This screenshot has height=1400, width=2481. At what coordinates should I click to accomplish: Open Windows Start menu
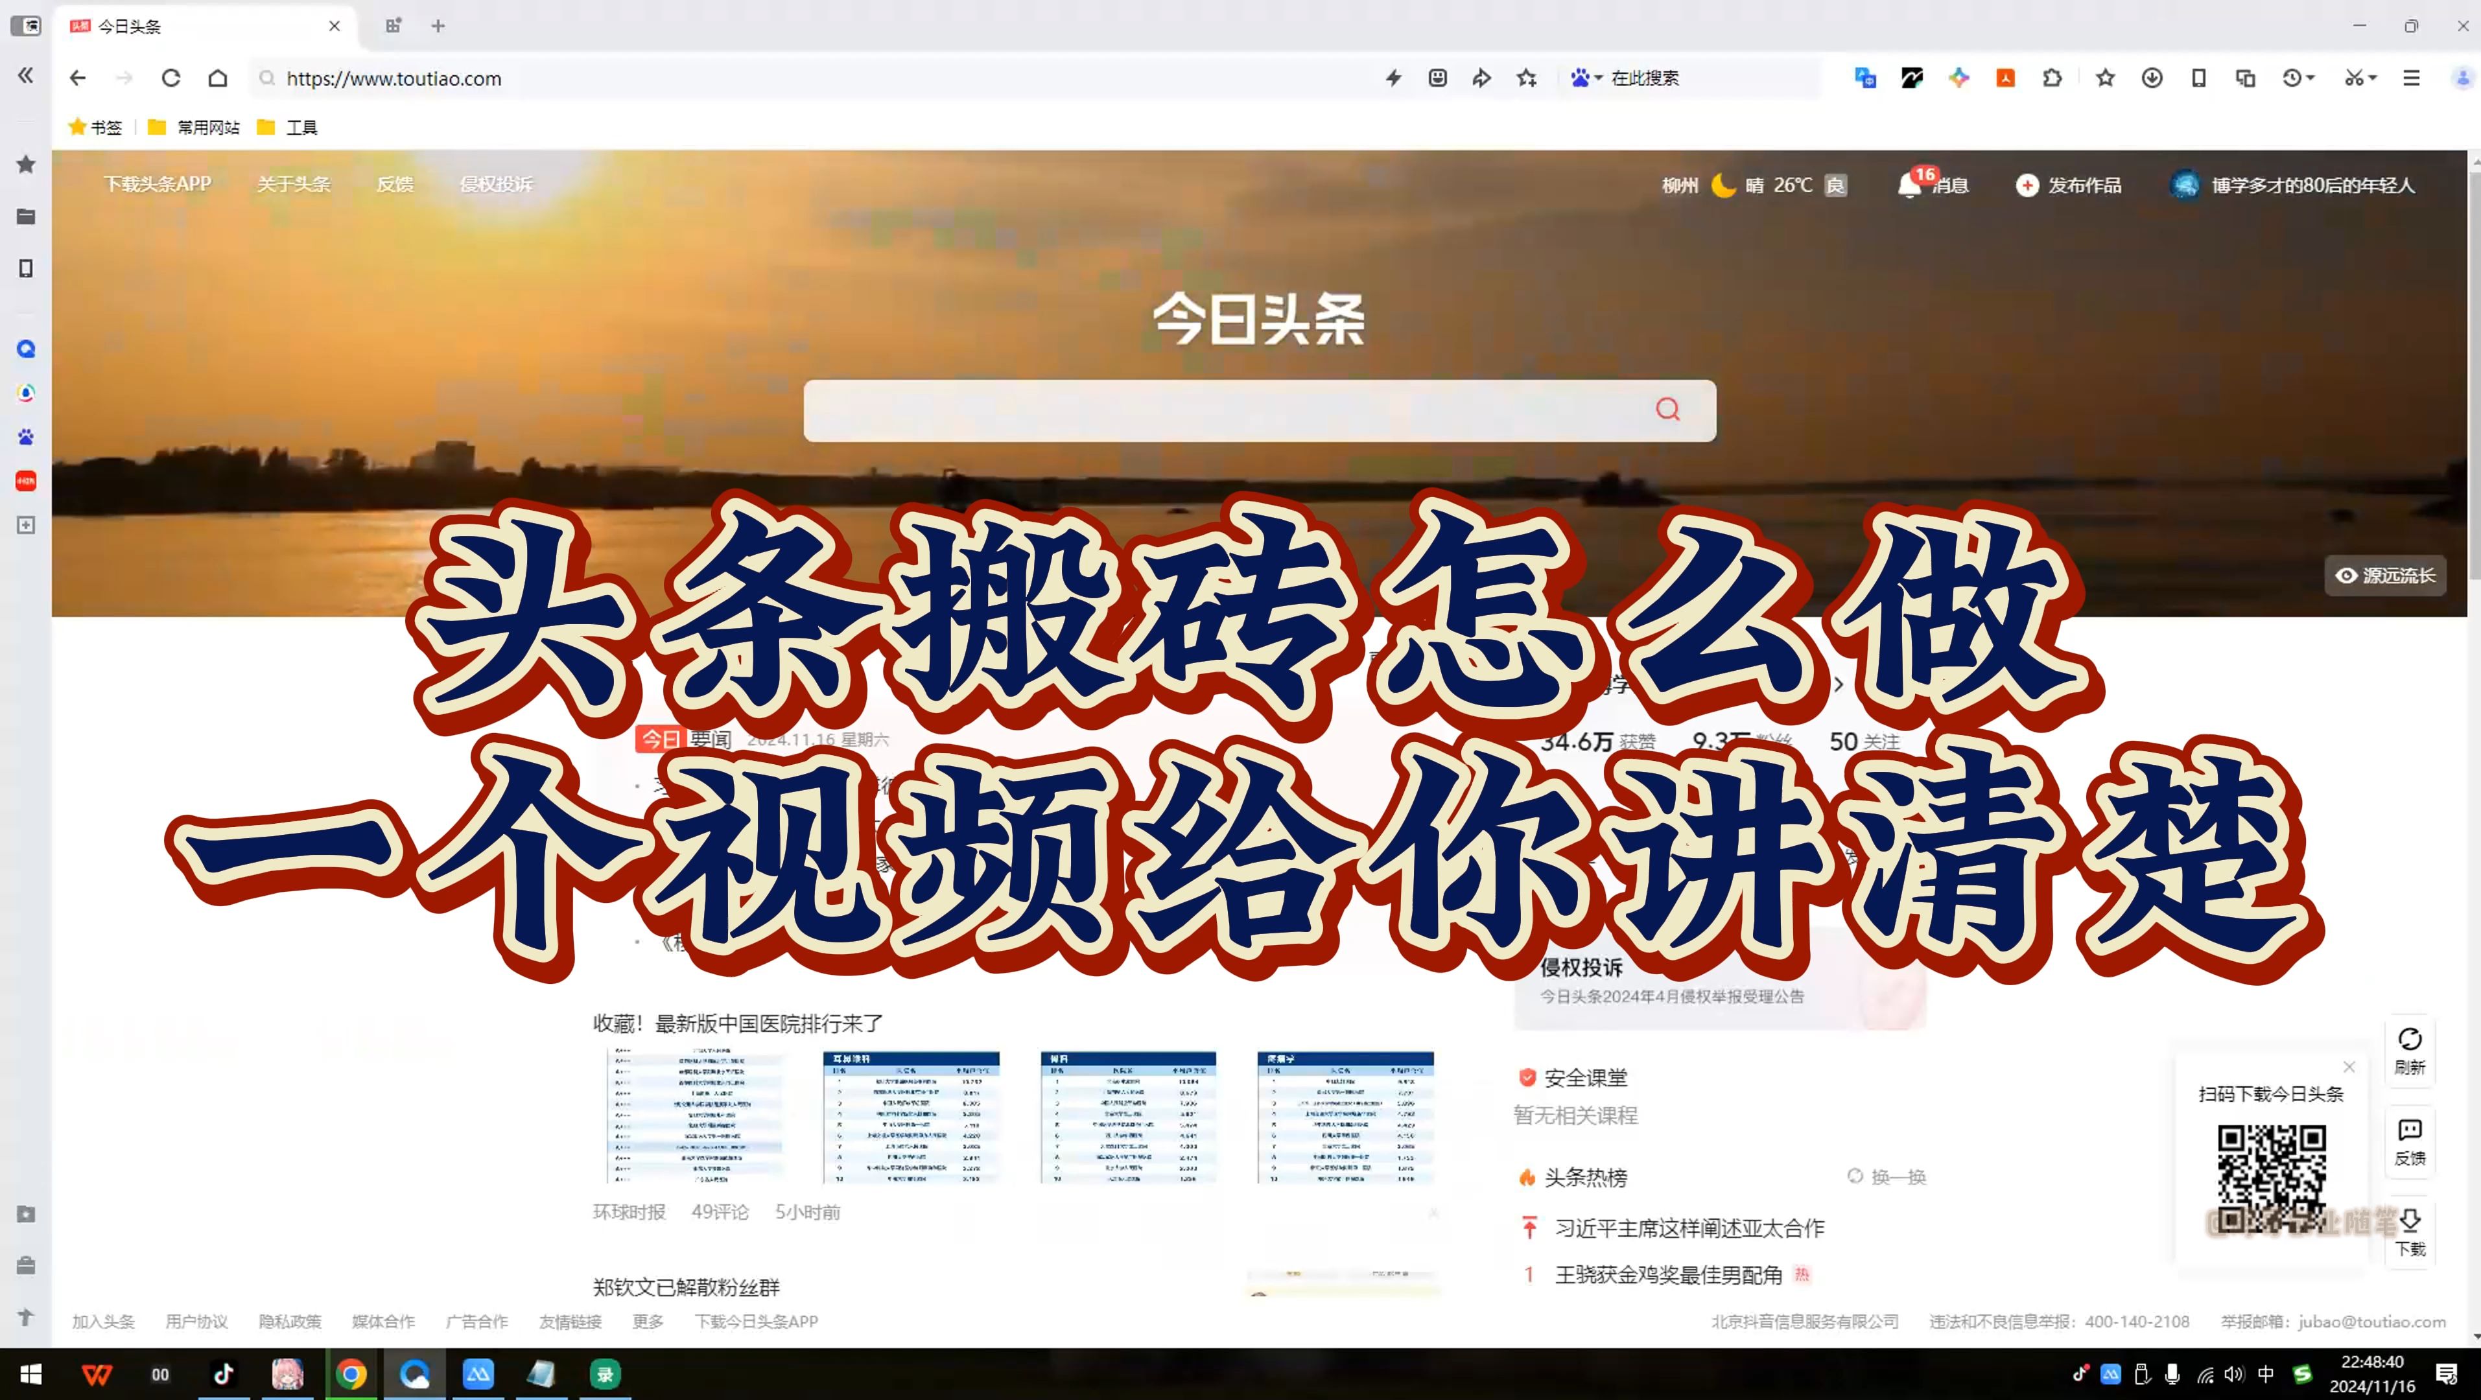pyautogui.click(x=31, y=1374)
